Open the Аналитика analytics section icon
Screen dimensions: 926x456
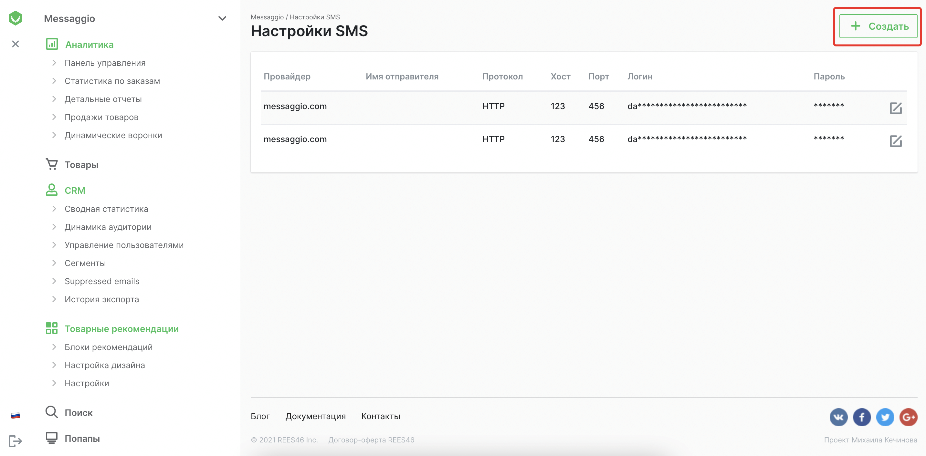(x=51, y=44)
